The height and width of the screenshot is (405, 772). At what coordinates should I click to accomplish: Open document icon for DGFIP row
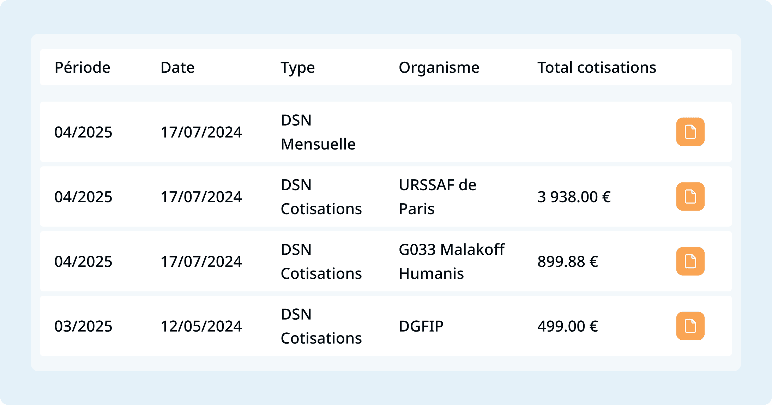coord(690,326)
